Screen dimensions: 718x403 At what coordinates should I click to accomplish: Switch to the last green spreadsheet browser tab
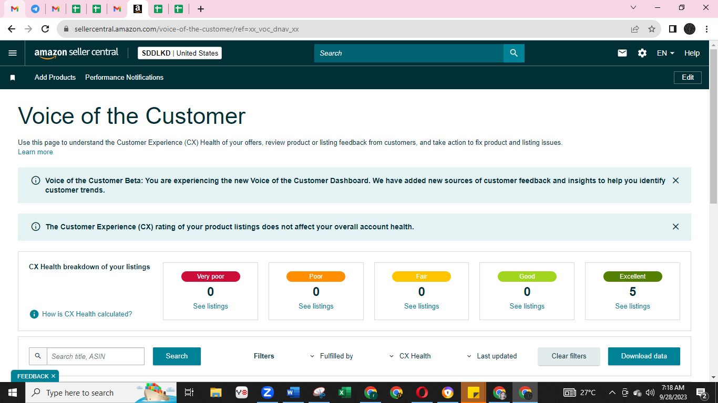coord(179,9)
